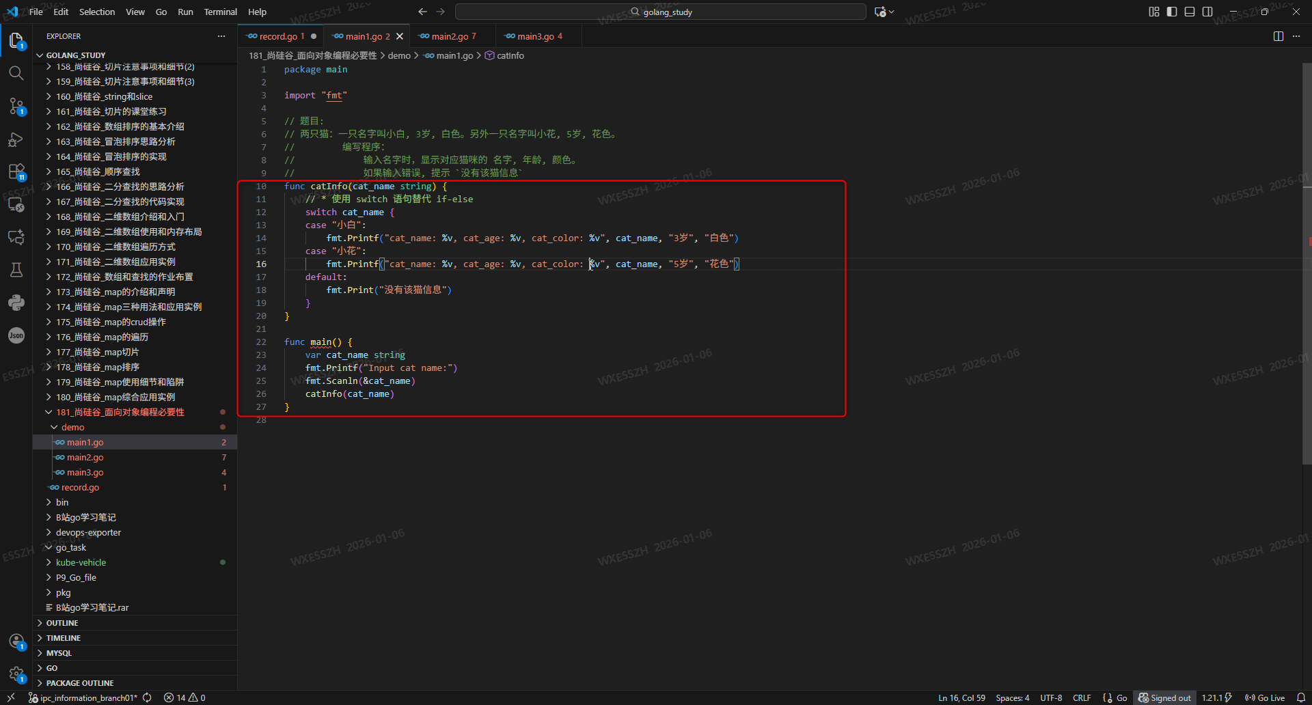Split the editor to the right
The image size is (1312, 705).
(x=1279, y=36)
